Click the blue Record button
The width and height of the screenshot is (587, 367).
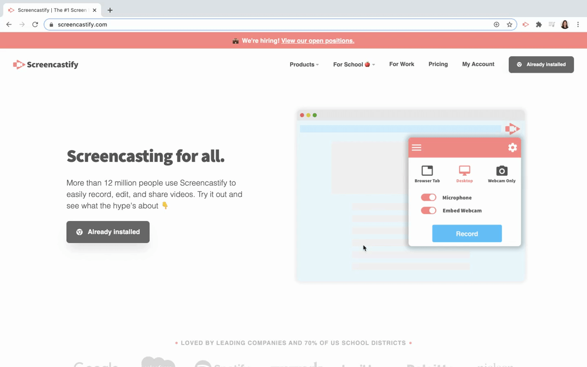tap(467, 233)
